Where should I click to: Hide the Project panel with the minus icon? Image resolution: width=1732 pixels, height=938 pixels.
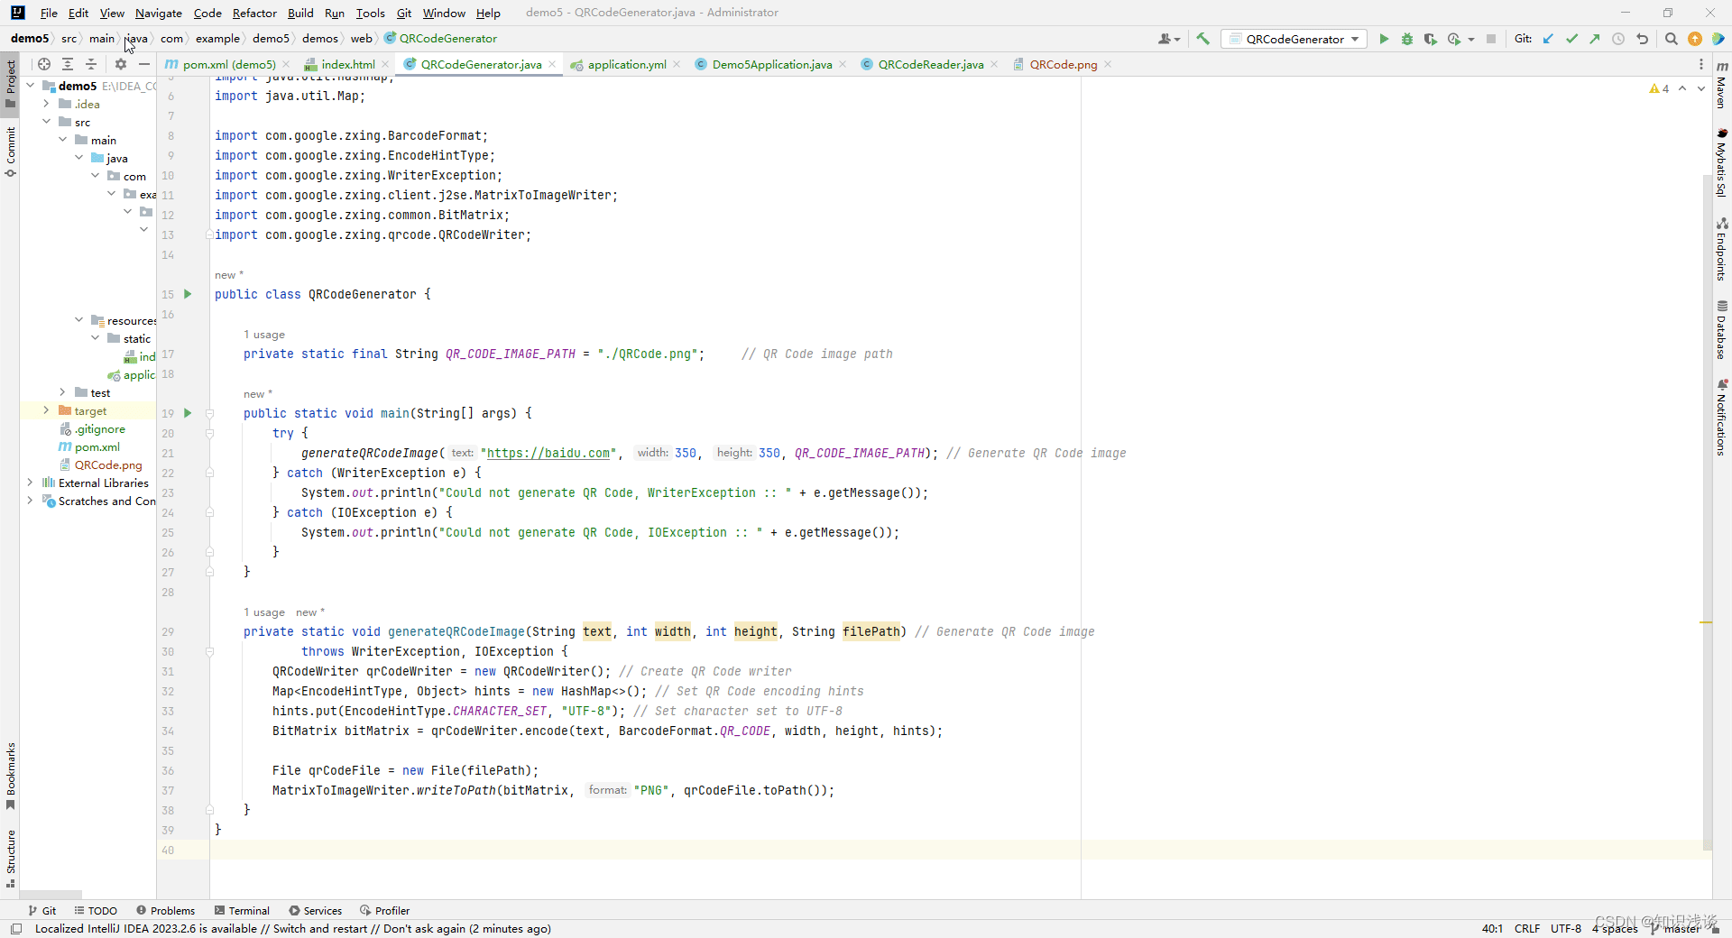pos(143,64)
